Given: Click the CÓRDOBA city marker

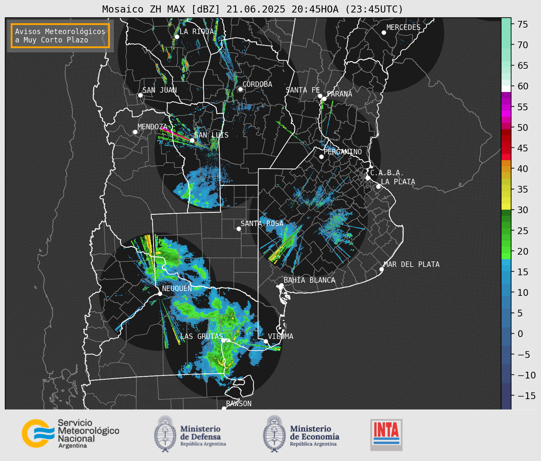Looking at the screenshot, I should tap(240, 89).
